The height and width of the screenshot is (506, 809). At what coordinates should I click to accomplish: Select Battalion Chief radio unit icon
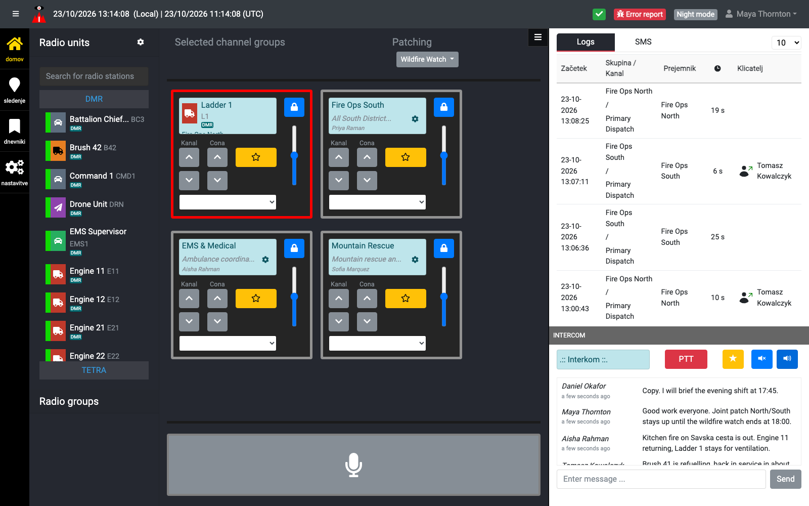58,122
